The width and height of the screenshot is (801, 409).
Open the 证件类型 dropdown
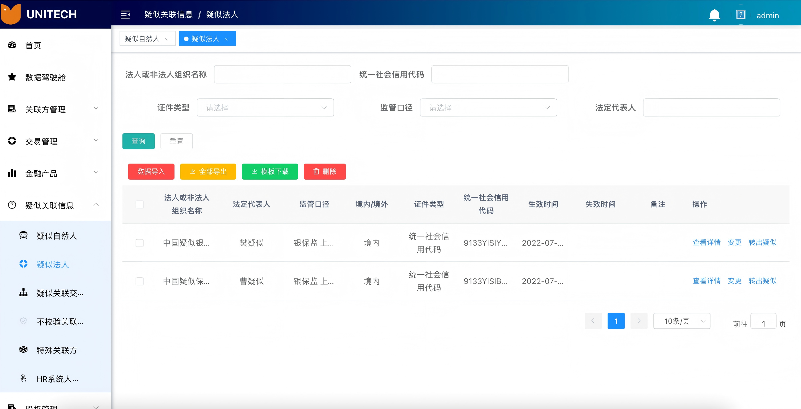point(265,108)
